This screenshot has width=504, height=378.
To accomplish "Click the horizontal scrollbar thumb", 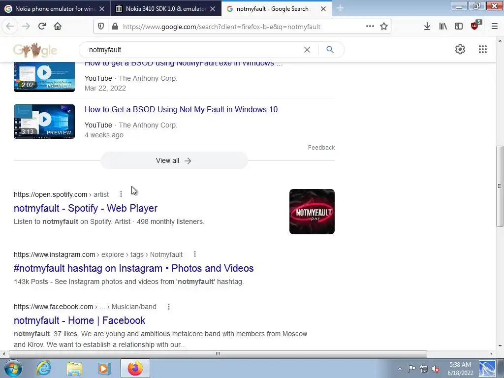I will pyautogui.click(x=218, y=354).
